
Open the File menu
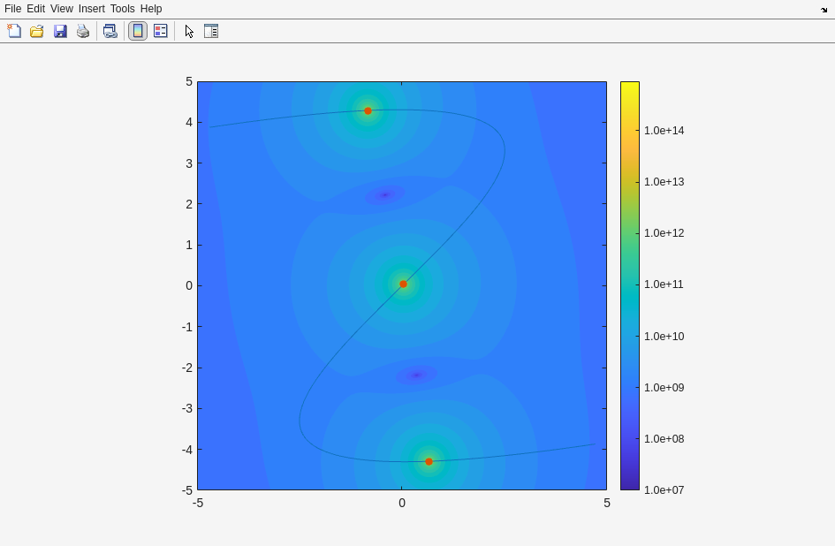12,9
